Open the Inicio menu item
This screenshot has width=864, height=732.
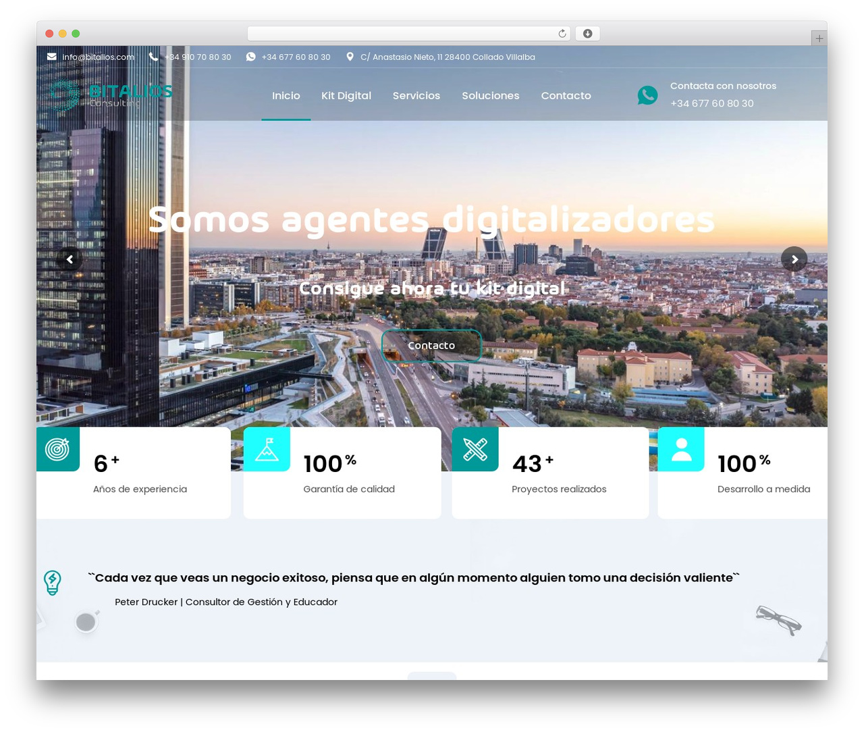pyautogui.click(x=286, y=96)
